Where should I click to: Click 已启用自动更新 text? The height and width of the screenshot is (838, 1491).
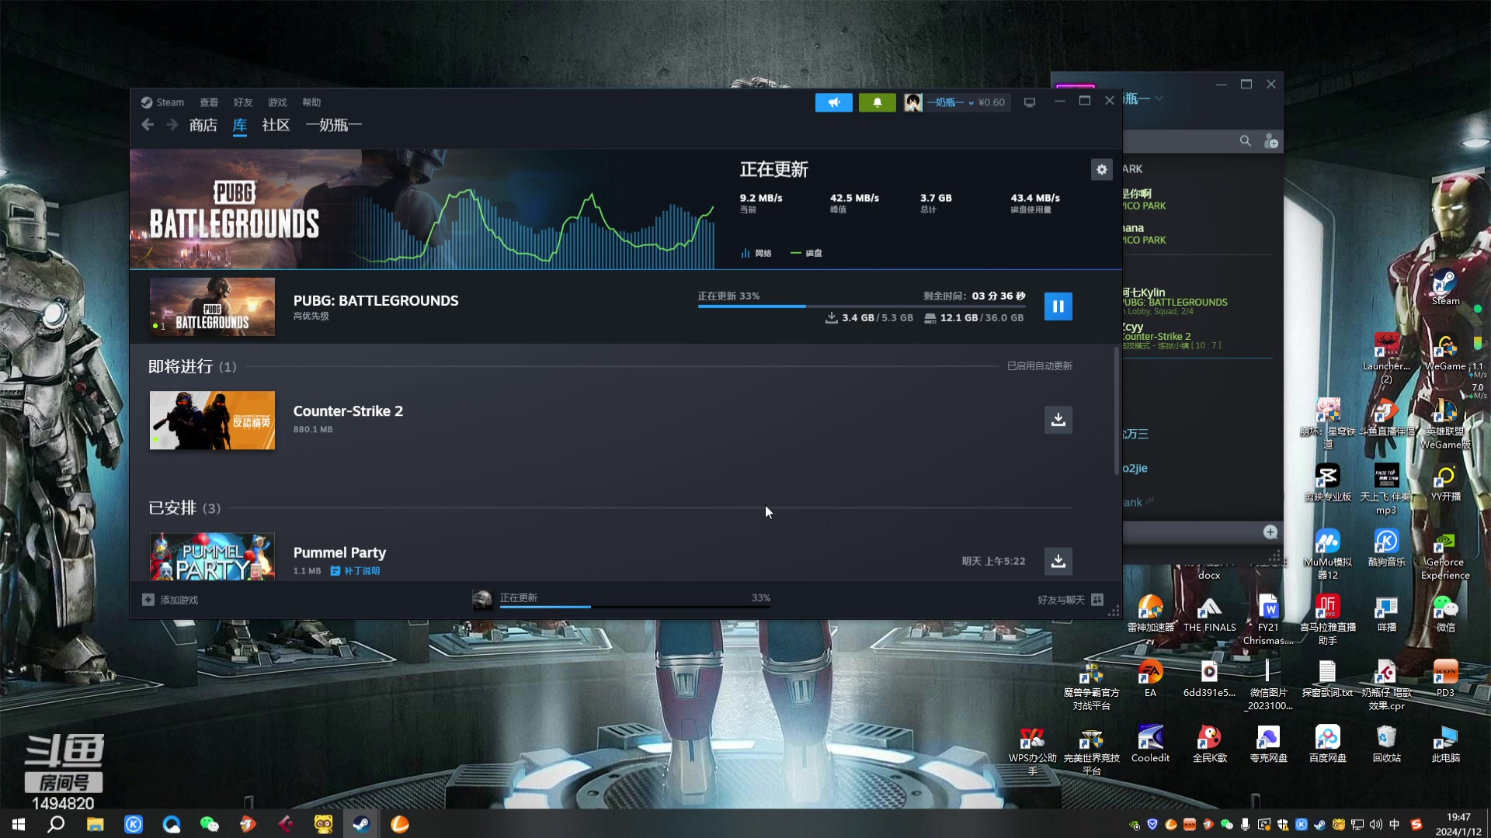[1039, 366]
